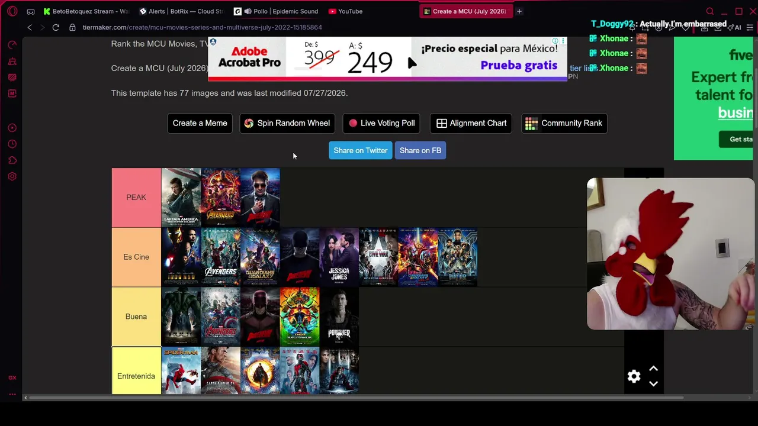Screen dimensions: 758x426
Task: Open the ad choices shield icon
Action: 213,42
